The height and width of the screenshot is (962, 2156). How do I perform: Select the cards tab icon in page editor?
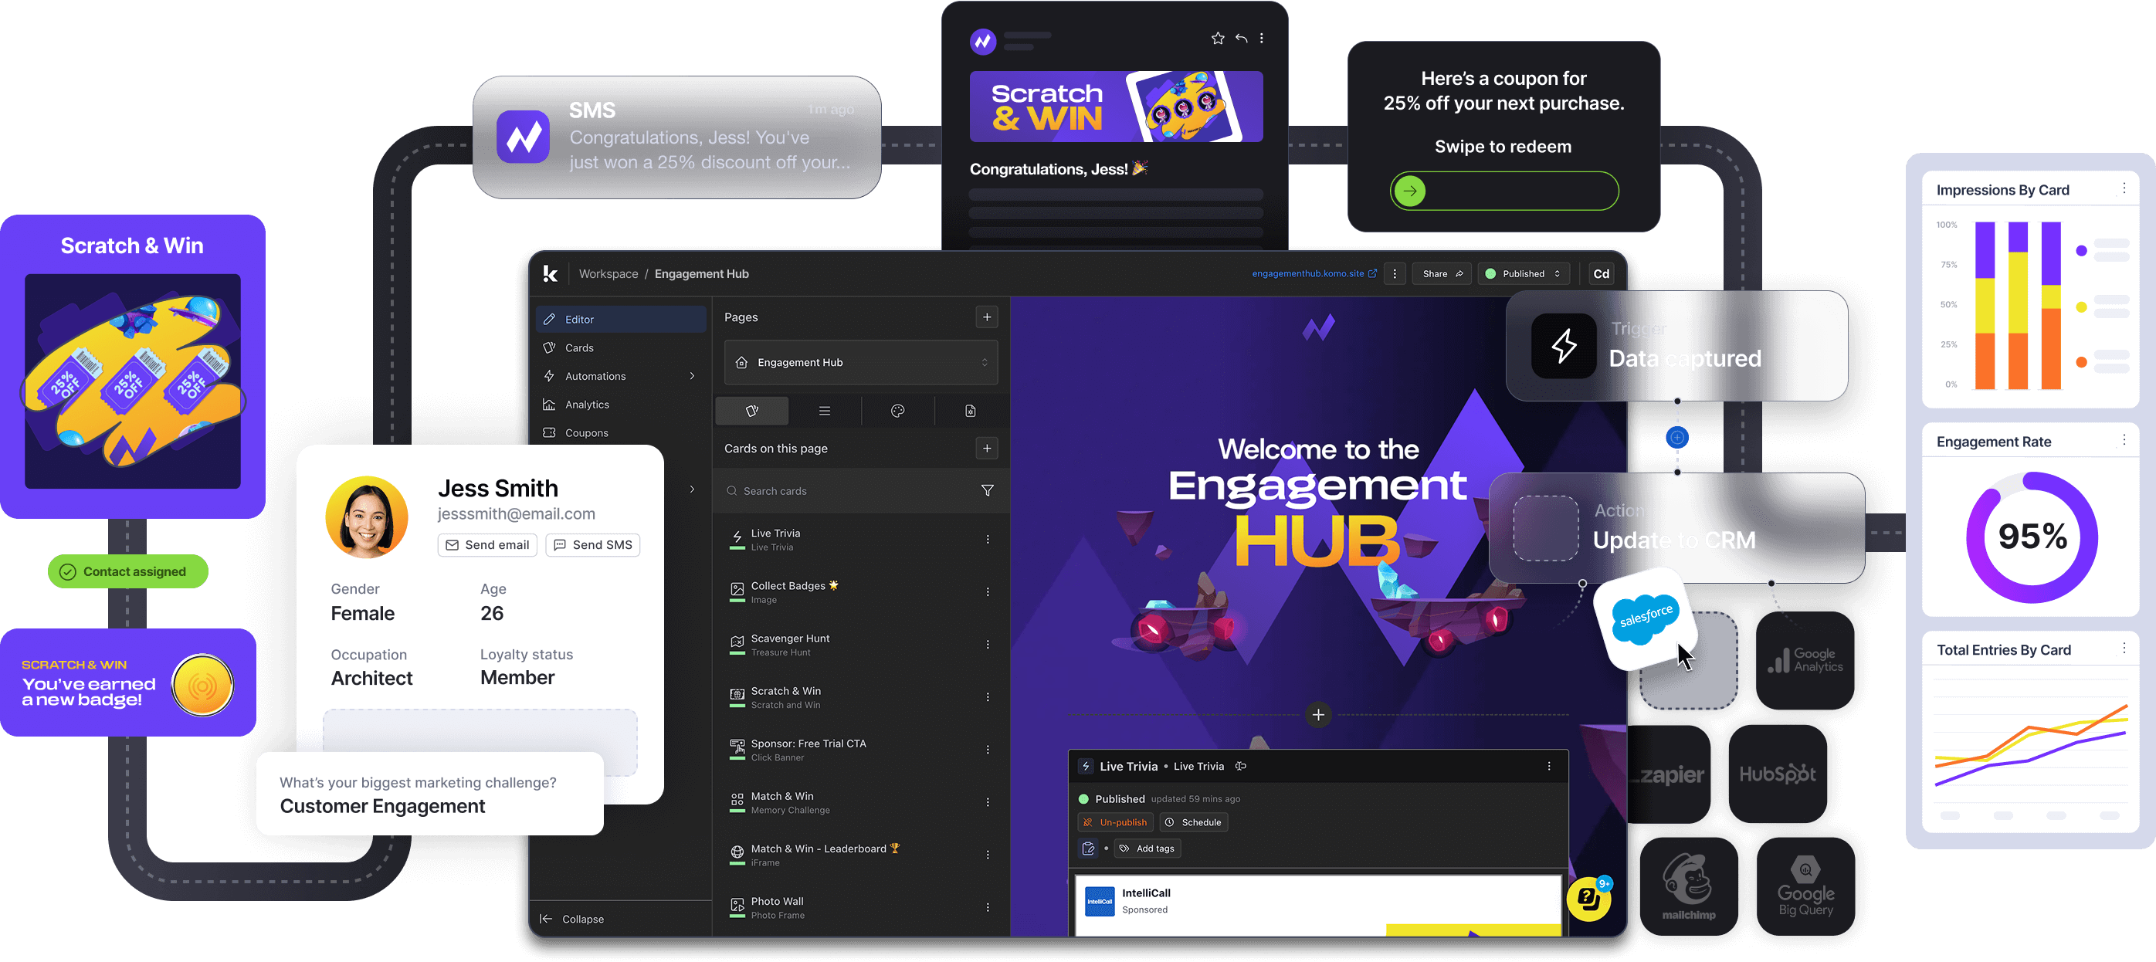pyautogui.click(x=751, y=411)
